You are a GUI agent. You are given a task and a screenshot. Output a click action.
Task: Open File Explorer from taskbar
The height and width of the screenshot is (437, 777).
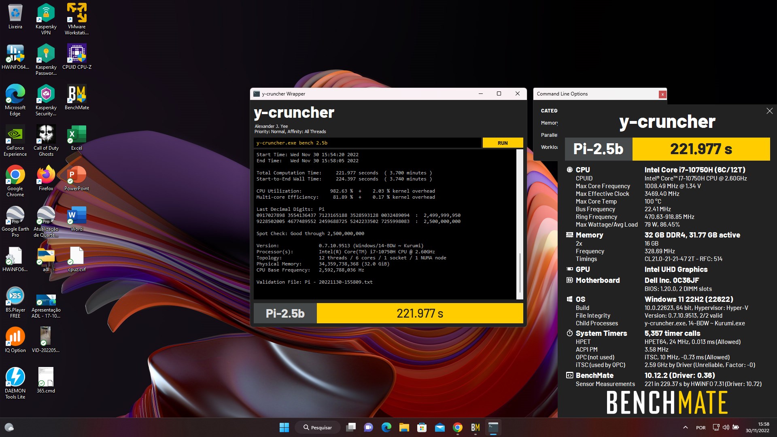pyautogui.click(x=404, y=427)
